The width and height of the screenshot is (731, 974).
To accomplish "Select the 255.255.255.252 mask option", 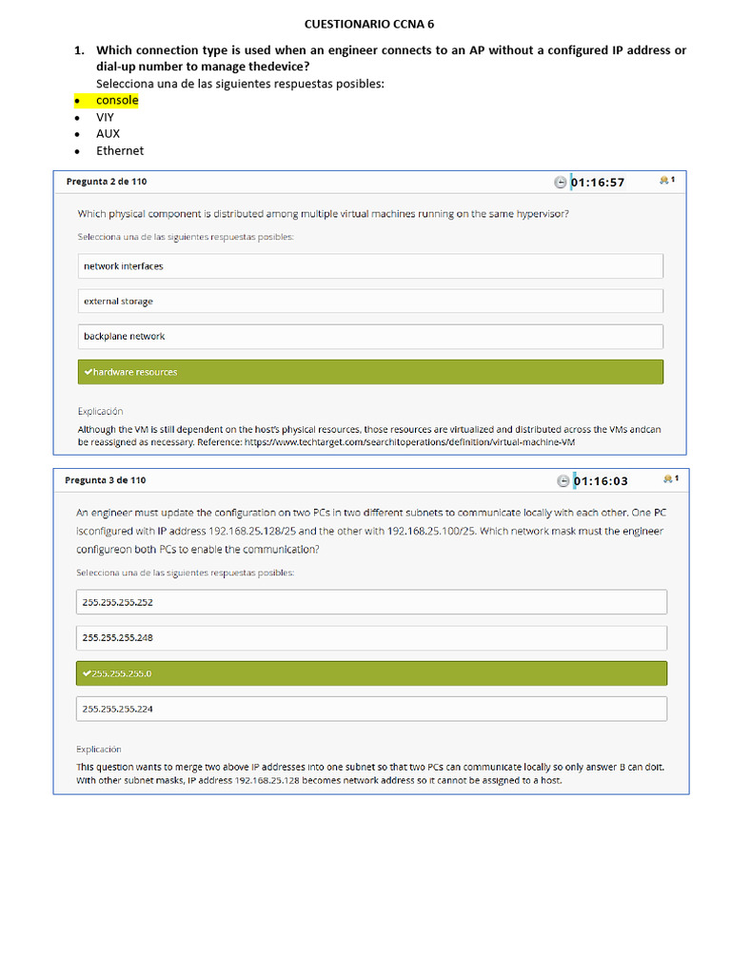I will (x=371, y=602).
